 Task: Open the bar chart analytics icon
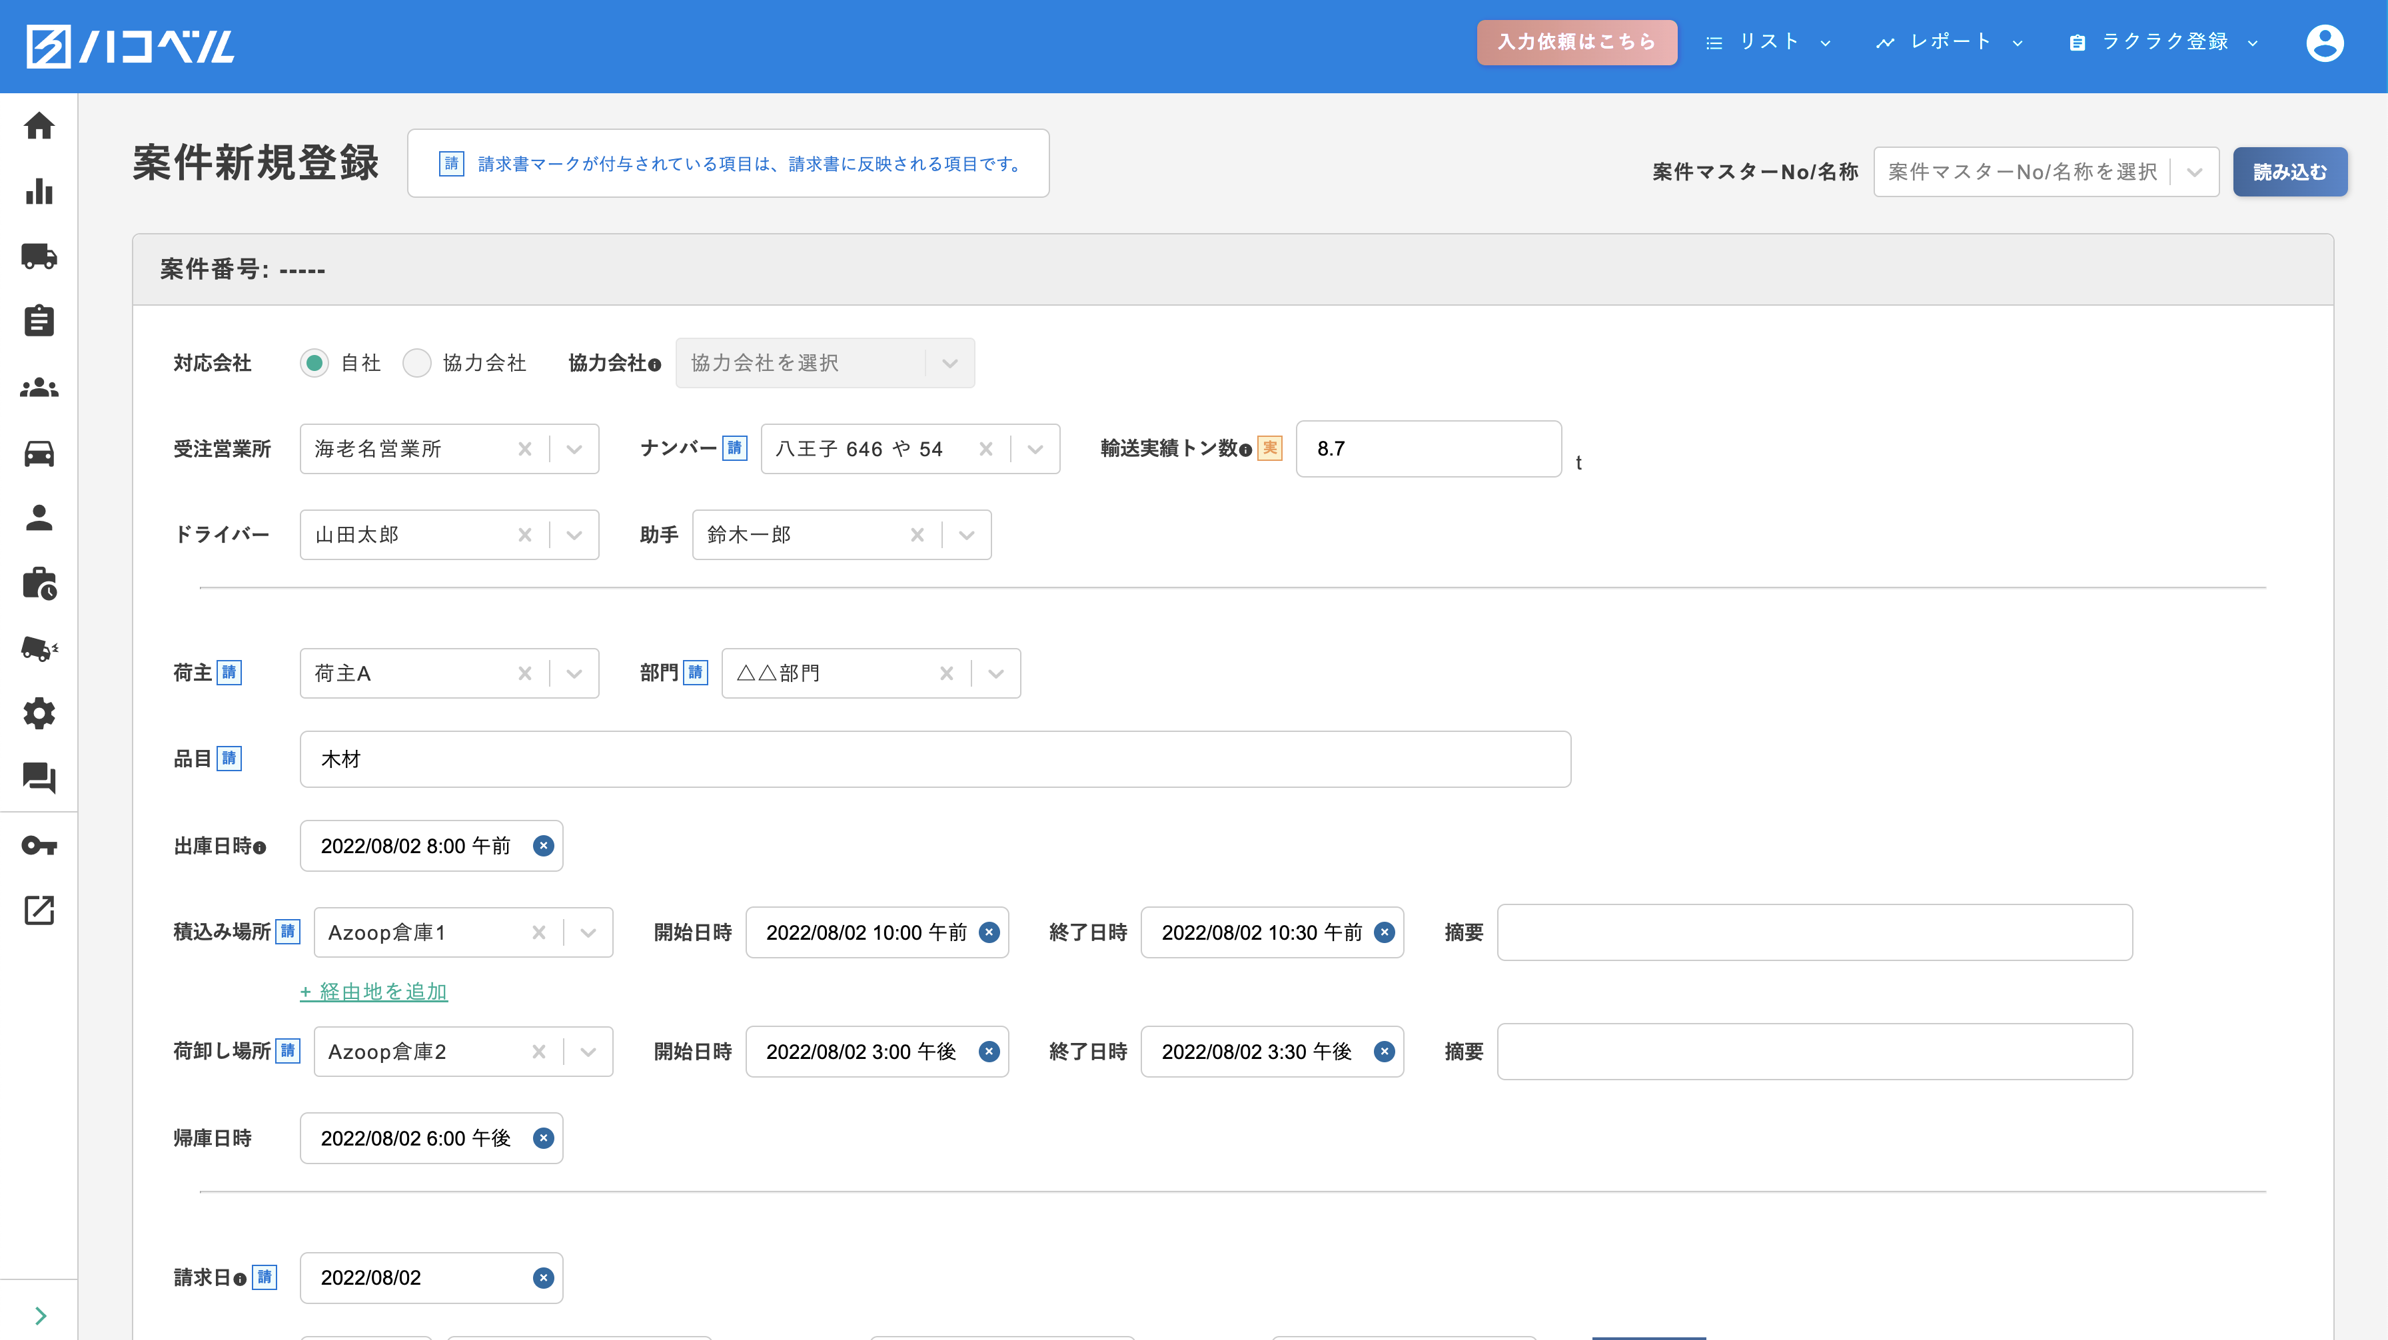[39, 191]
